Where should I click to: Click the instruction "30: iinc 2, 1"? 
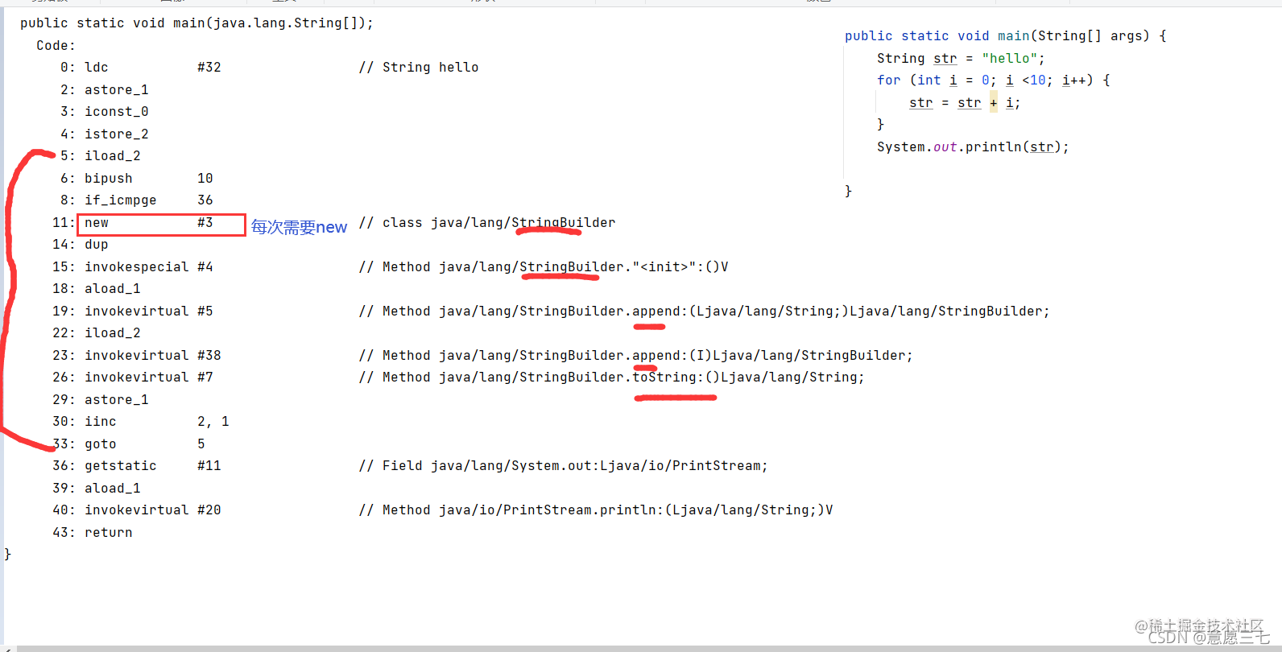click(x=141, y=422)
